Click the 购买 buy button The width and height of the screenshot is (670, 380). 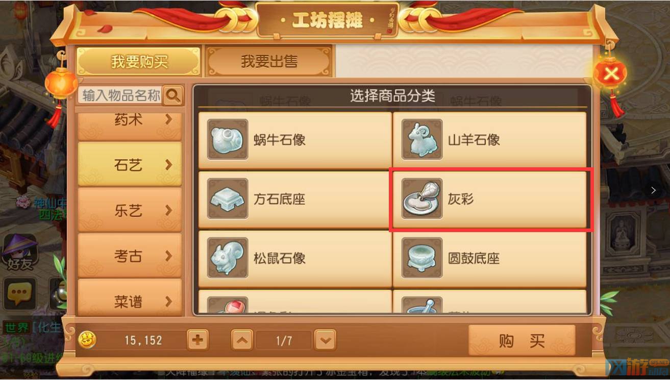pyautogui.click(x=522, y=340)
